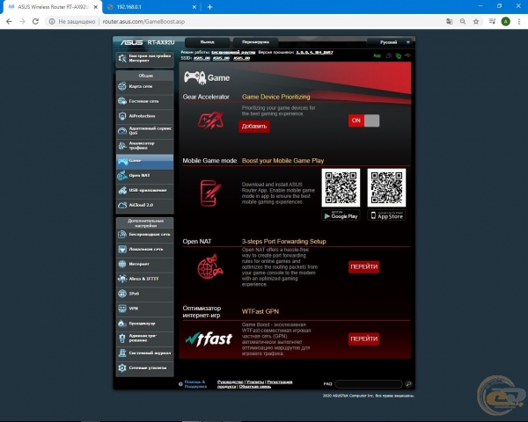Open the Утилиты footer link
Viewport: 528px width, 422px height.
click(x=255, y=382)
